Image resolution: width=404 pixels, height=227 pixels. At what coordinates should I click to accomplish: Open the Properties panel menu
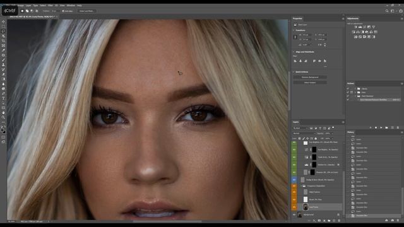pos(343,18)
